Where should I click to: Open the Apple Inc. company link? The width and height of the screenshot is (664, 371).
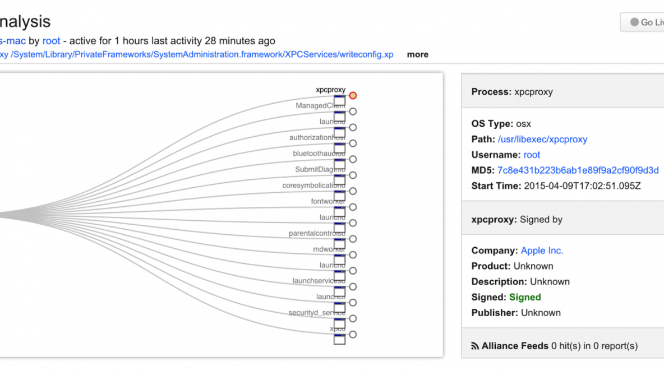tap(542, 251)
